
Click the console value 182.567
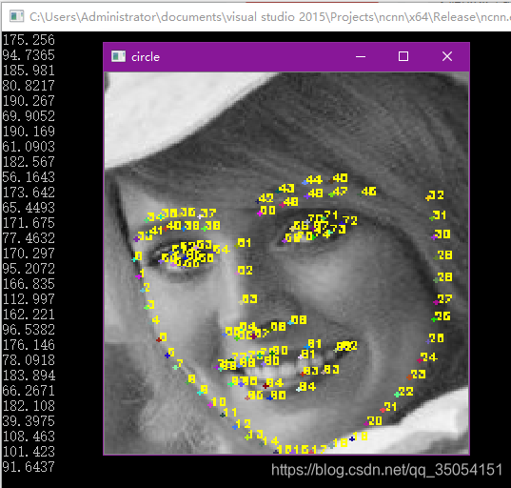[29, 162]
